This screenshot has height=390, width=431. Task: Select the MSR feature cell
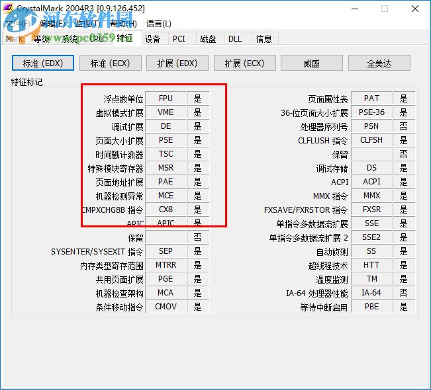pos(166,168)
